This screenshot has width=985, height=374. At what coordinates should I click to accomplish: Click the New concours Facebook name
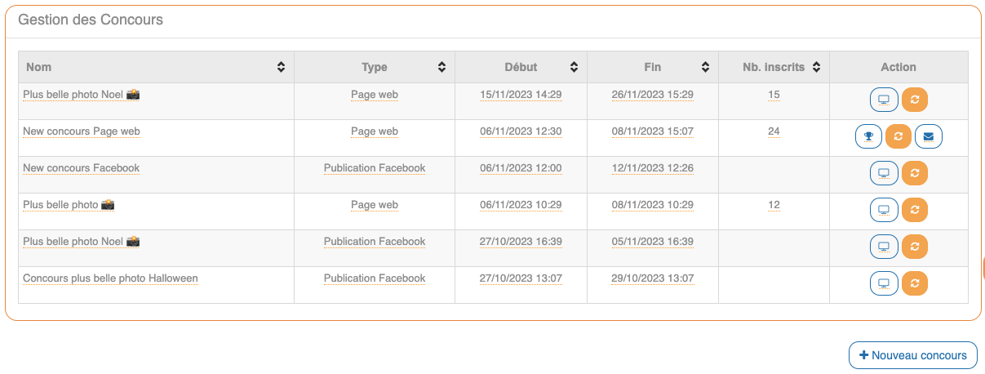[81, 168]
